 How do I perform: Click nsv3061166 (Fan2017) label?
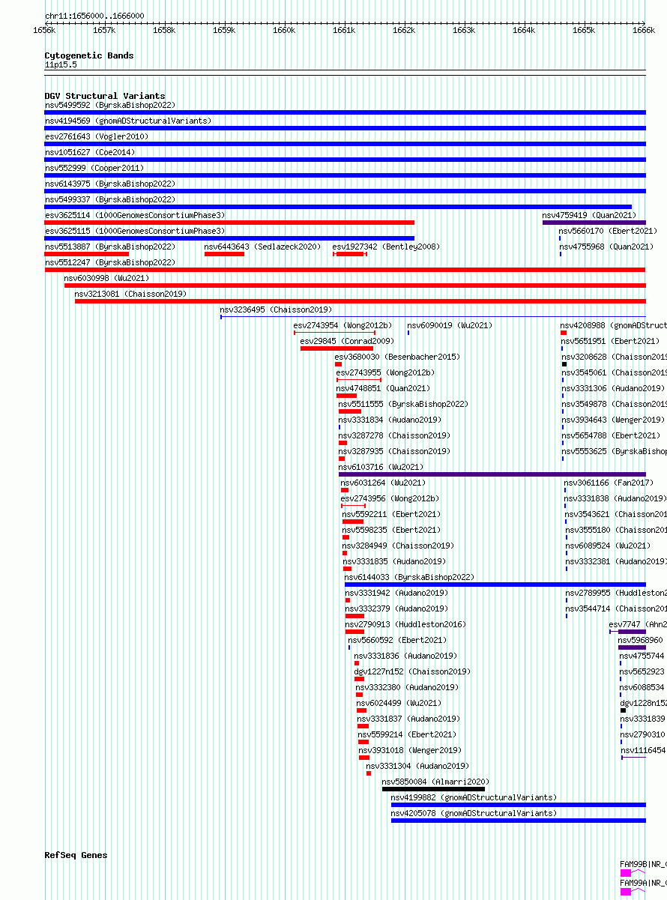click(x=609, y=483)
